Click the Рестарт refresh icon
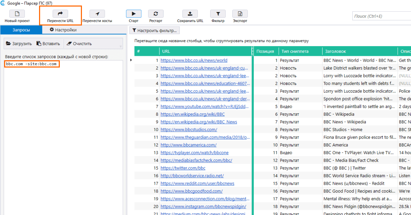 coord(156,13)
